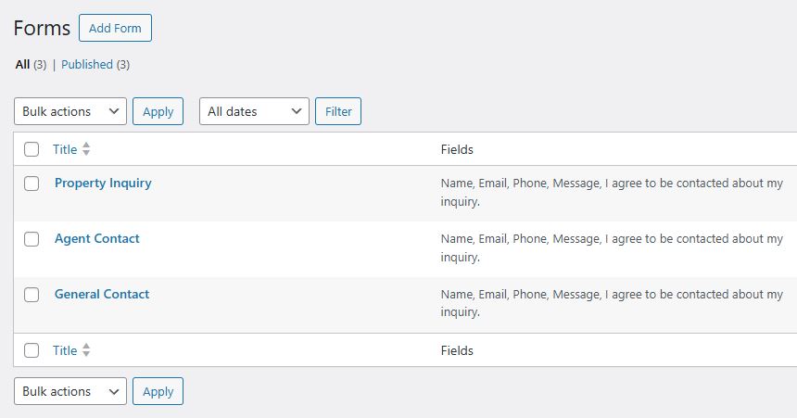Screen dimensions: 797x418
Task: Select fields text of Property Inquiry row
Action: pyautogui.click(x=612, y=192)
